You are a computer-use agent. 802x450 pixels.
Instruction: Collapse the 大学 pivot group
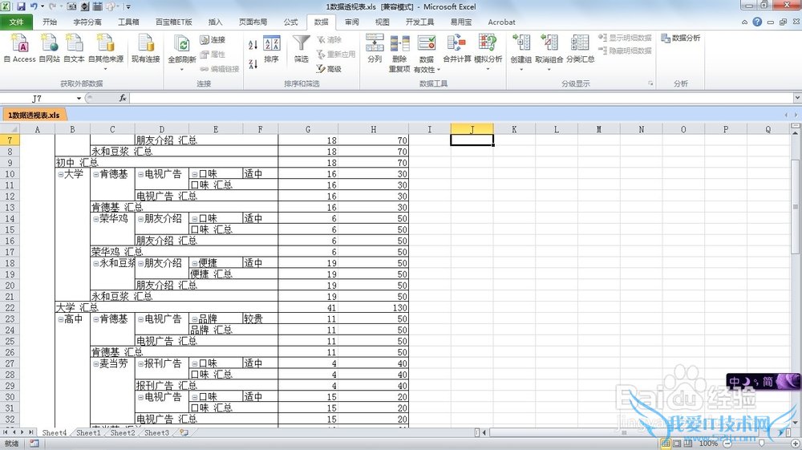point(60,174)
